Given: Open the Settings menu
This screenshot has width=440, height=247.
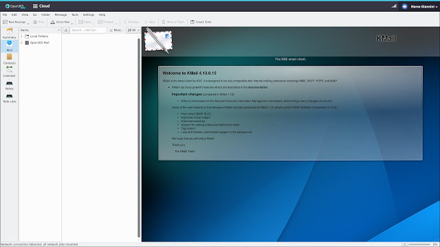Looking at the screenshot, I should click(89, 14).
